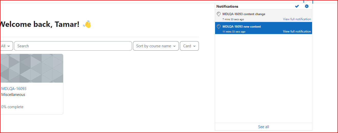Click lightbulb icon beside new content notification
This screenshot has width=338, height=133.
tap(219, 27)
